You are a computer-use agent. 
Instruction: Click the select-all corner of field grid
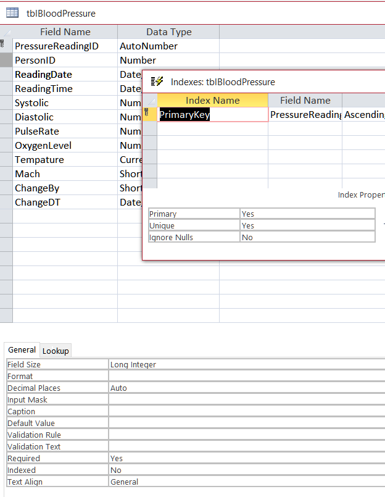click(x=6, y=32)
